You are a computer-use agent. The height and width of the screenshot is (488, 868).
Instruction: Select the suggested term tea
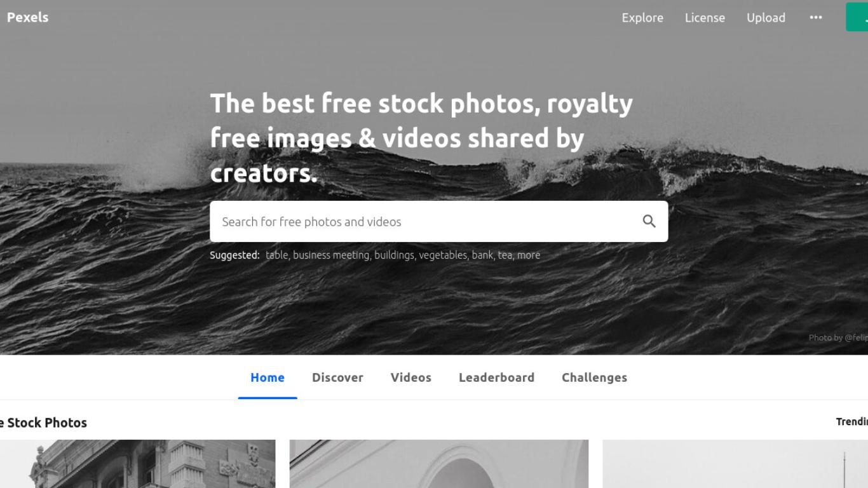pos(505,255)
